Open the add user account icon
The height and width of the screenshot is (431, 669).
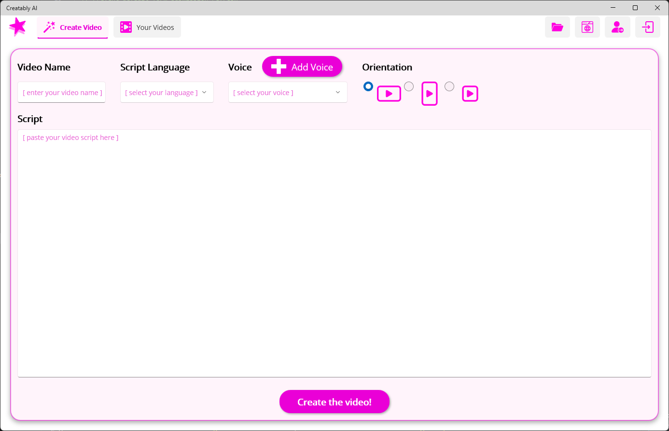click(x=617, y=27)
